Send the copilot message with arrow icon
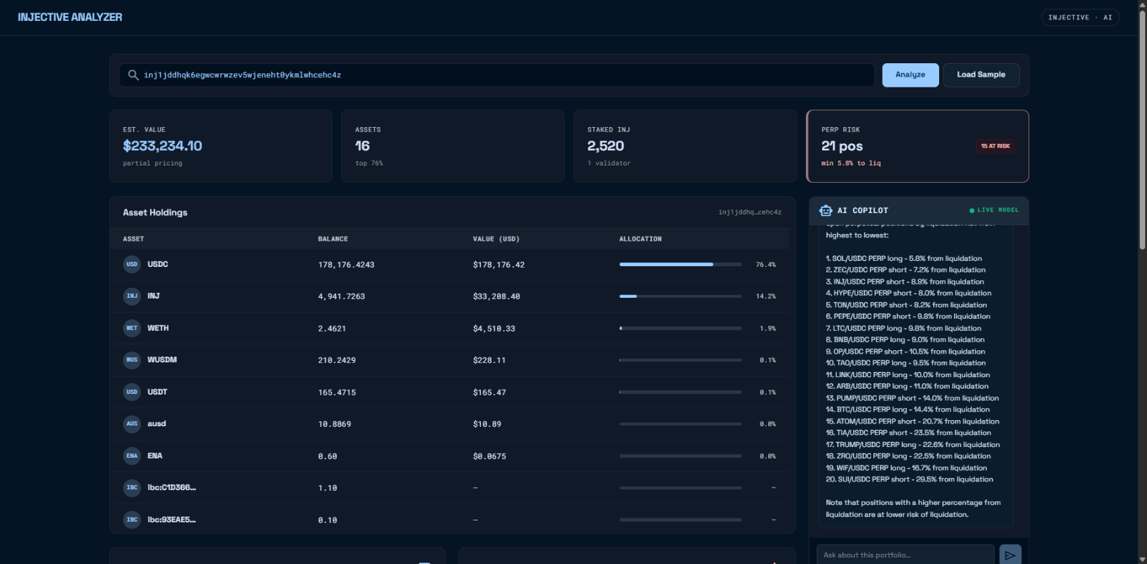The height and width of the screenshot is (564, 1147). tap(1010, 555)
